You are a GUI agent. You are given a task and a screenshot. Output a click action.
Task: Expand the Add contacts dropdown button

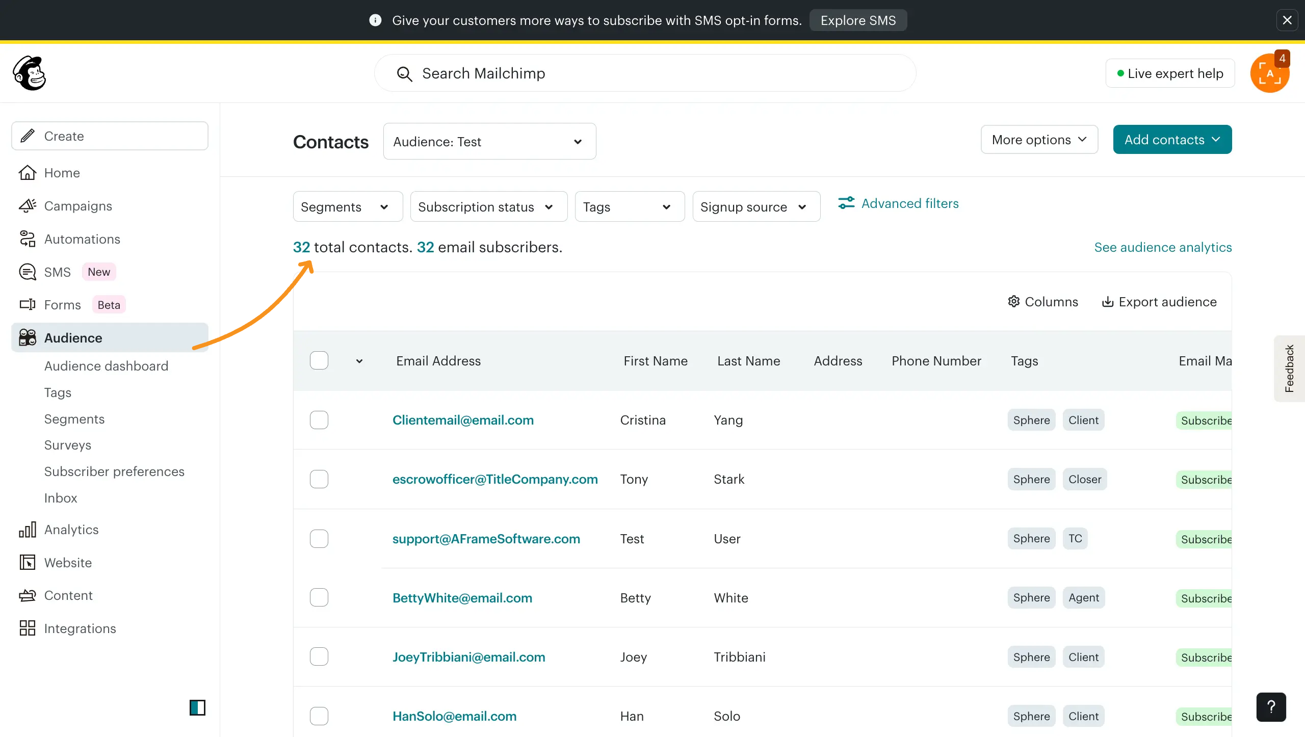(x=1172, y=140)
